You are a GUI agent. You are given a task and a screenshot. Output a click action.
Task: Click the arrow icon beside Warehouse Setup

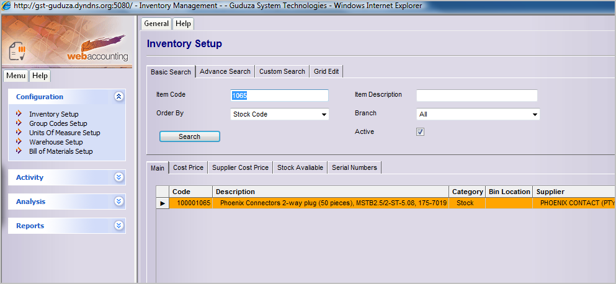[x=19, y=142]
